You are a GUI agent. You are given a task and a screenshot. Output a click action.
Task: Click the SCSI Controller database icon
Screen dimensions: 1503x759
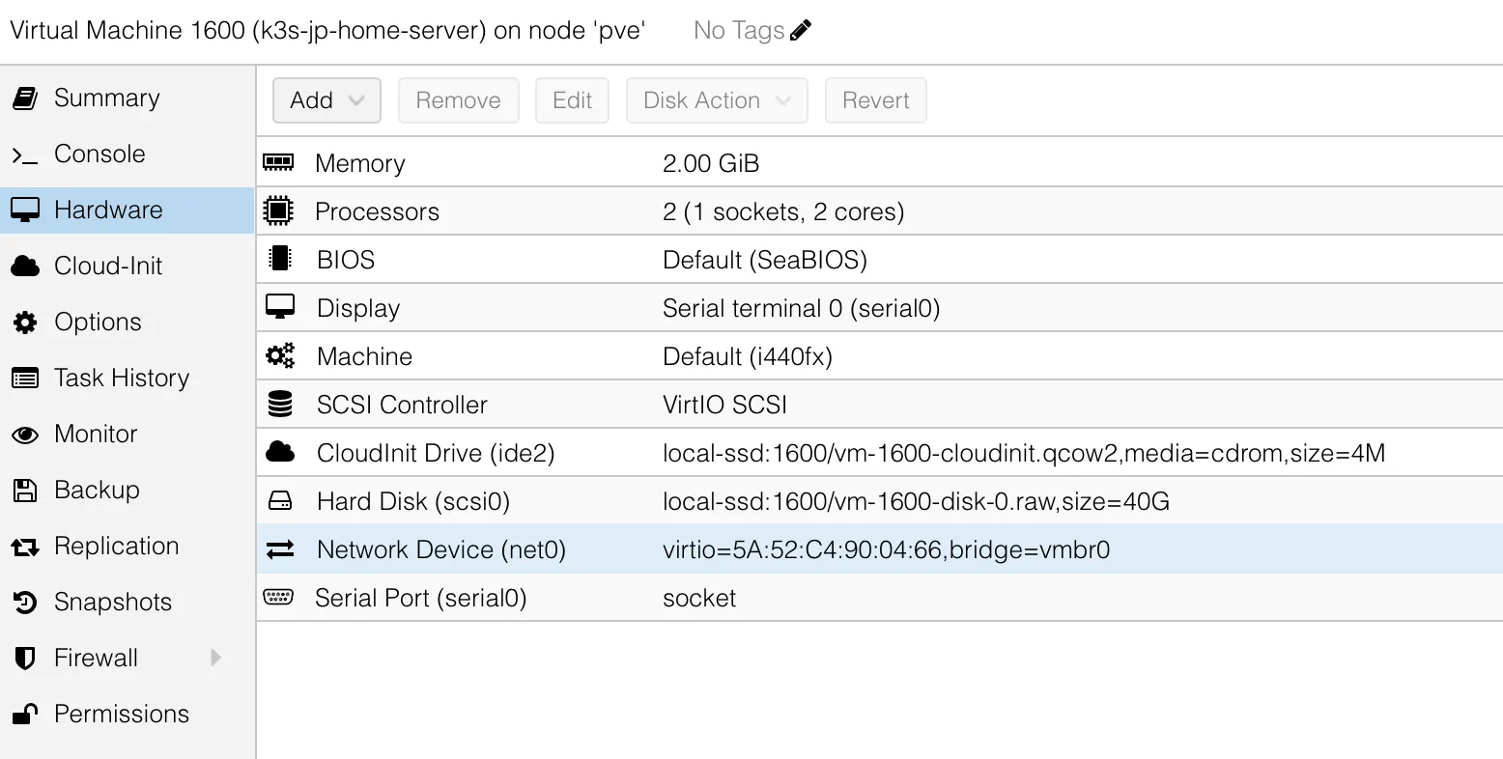coord(280,404)
